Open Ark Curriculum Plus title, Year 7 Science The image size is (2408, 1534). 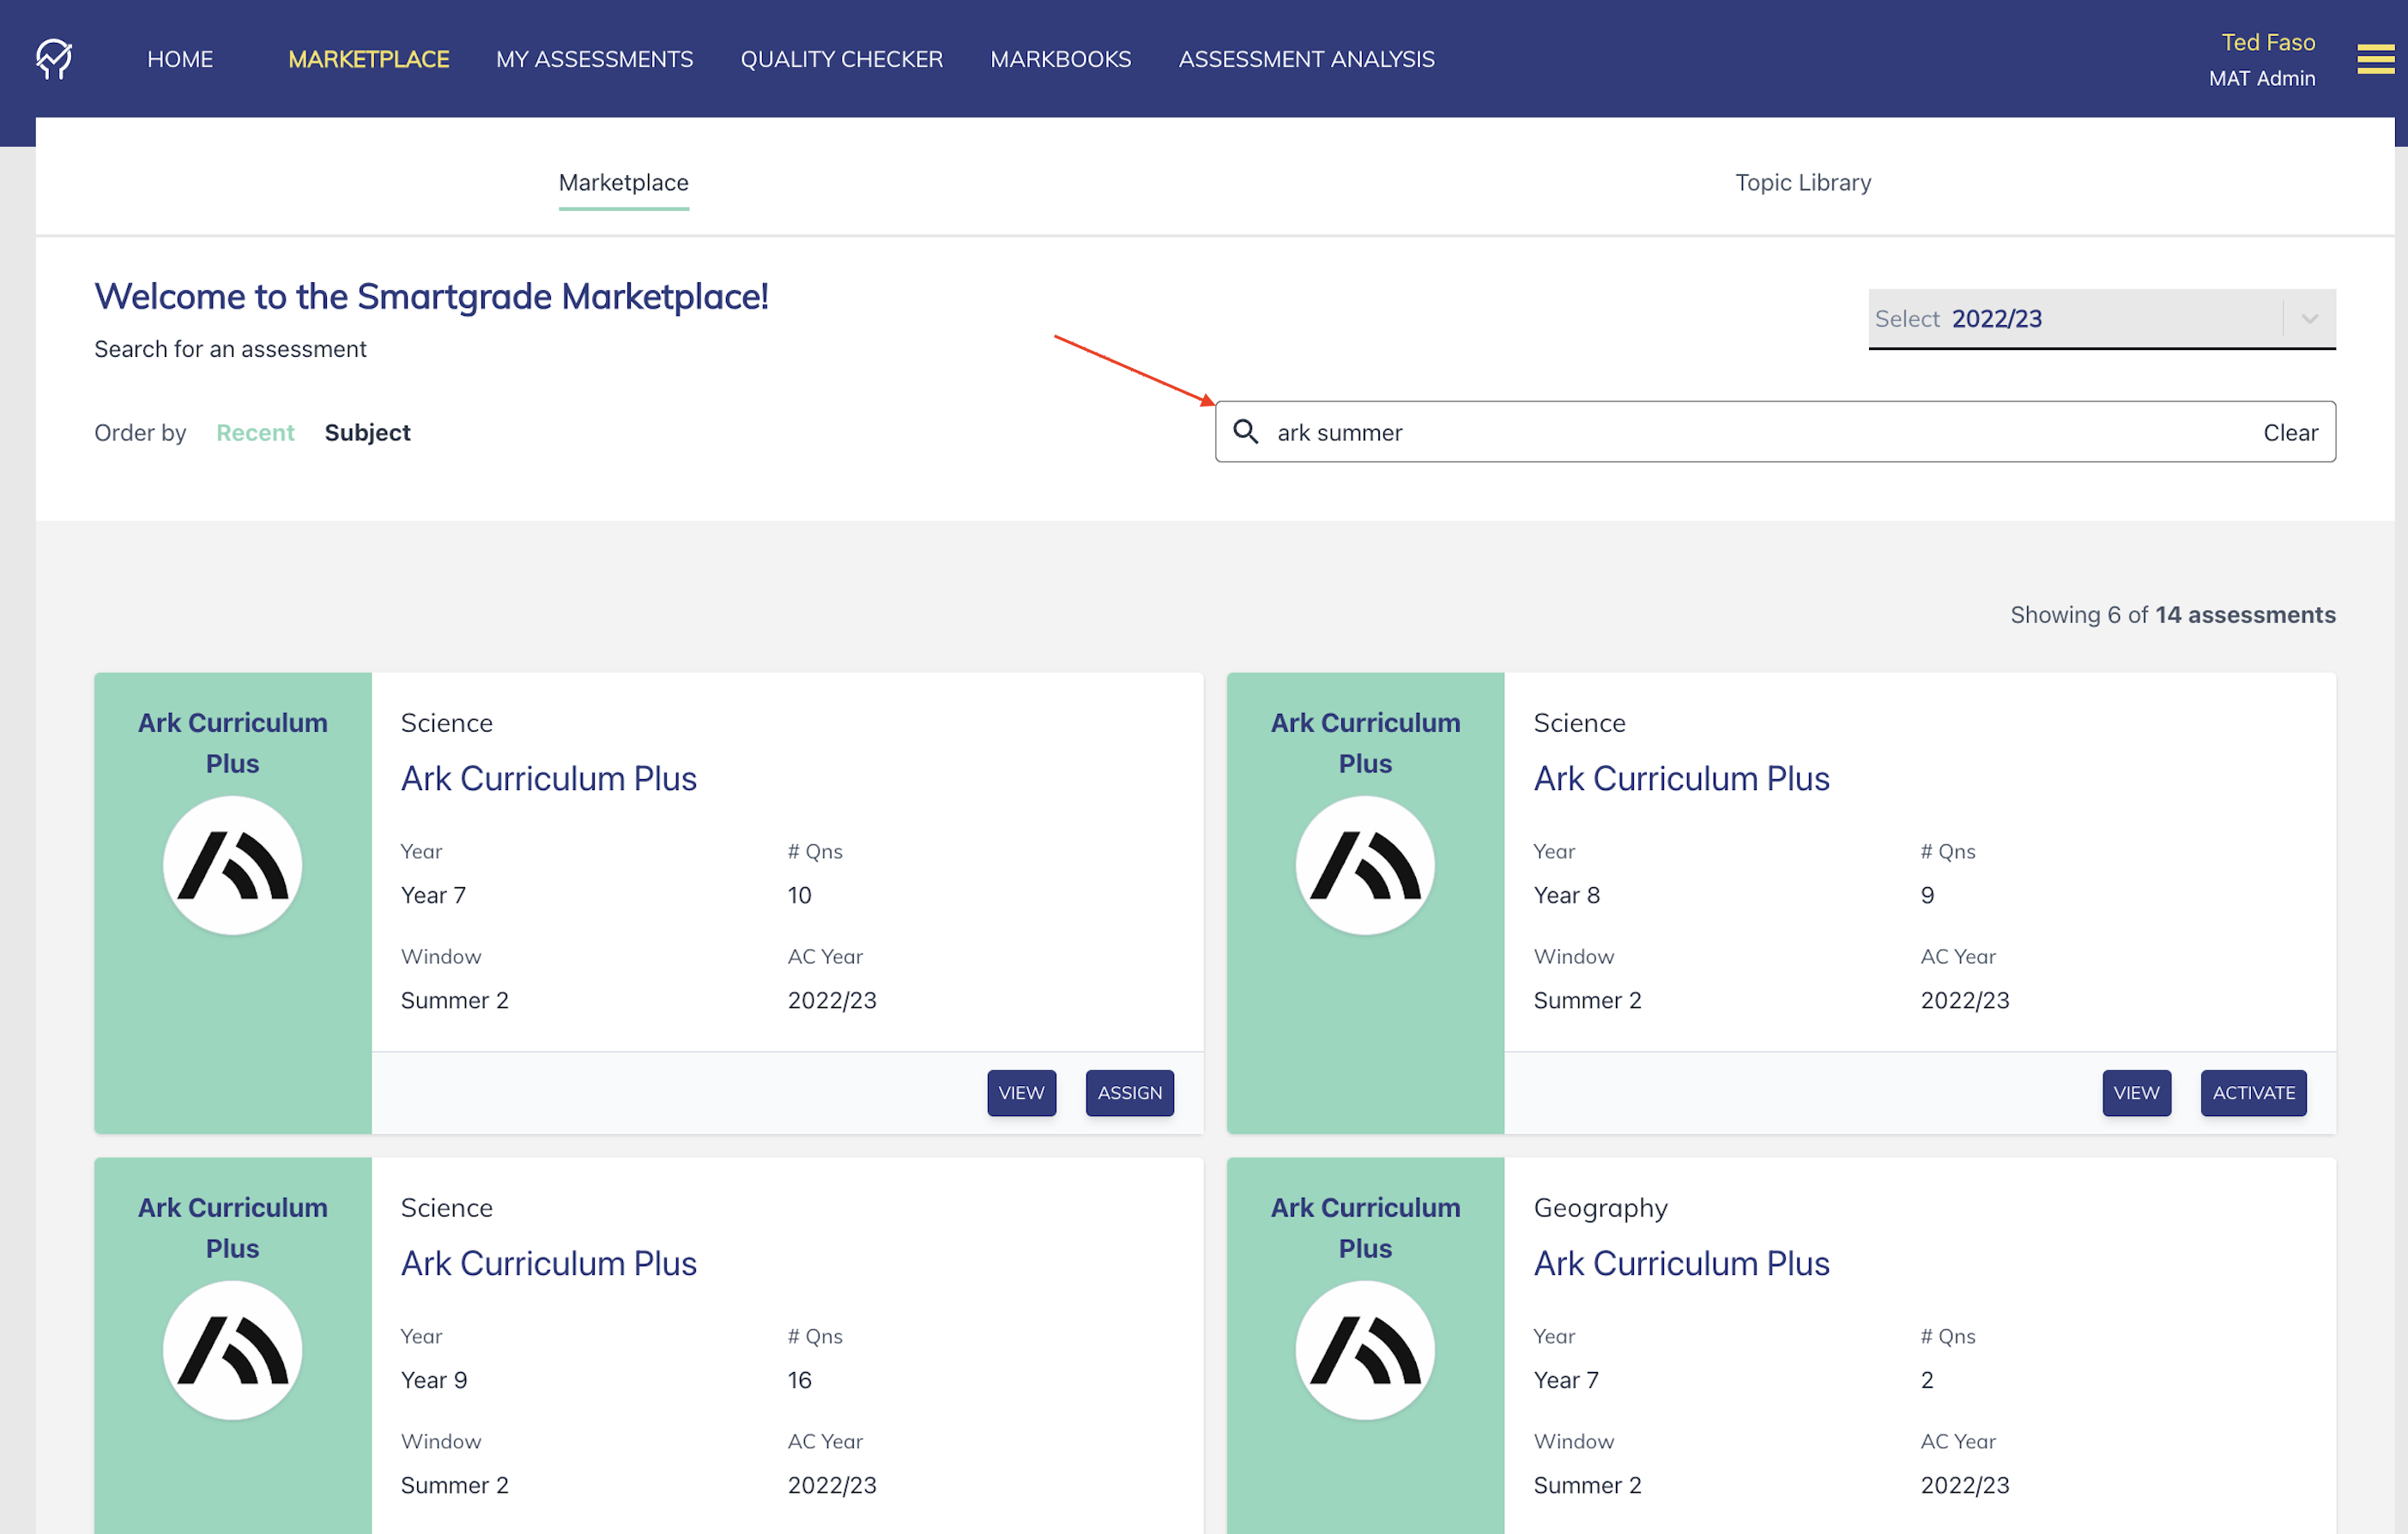[x=549, y=778]
